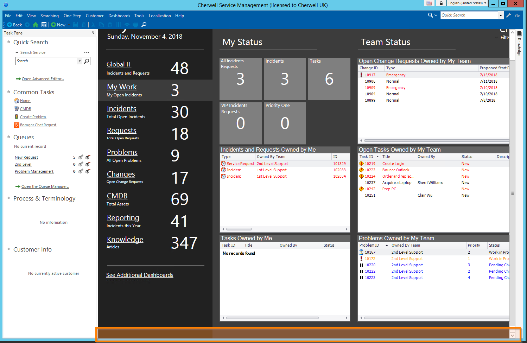Leave the 2nd Level queue via minus icon
Screen dimensions: 527x343
[x=88, y=164]
